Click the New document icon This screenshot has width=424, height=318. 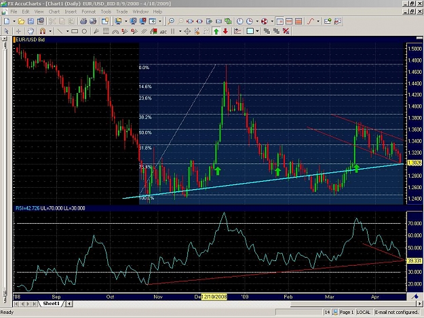coord(7,21)
